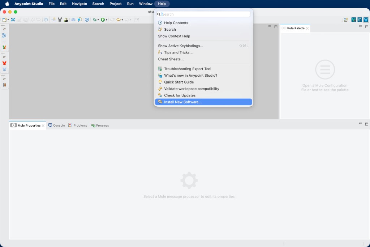Open the Window menu

pyautogui.click(x=146, y=4)
